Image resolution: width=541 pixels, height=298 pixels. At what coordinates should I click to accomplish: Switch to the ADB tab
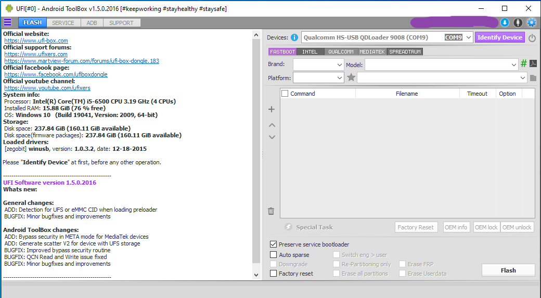(92, 23)
